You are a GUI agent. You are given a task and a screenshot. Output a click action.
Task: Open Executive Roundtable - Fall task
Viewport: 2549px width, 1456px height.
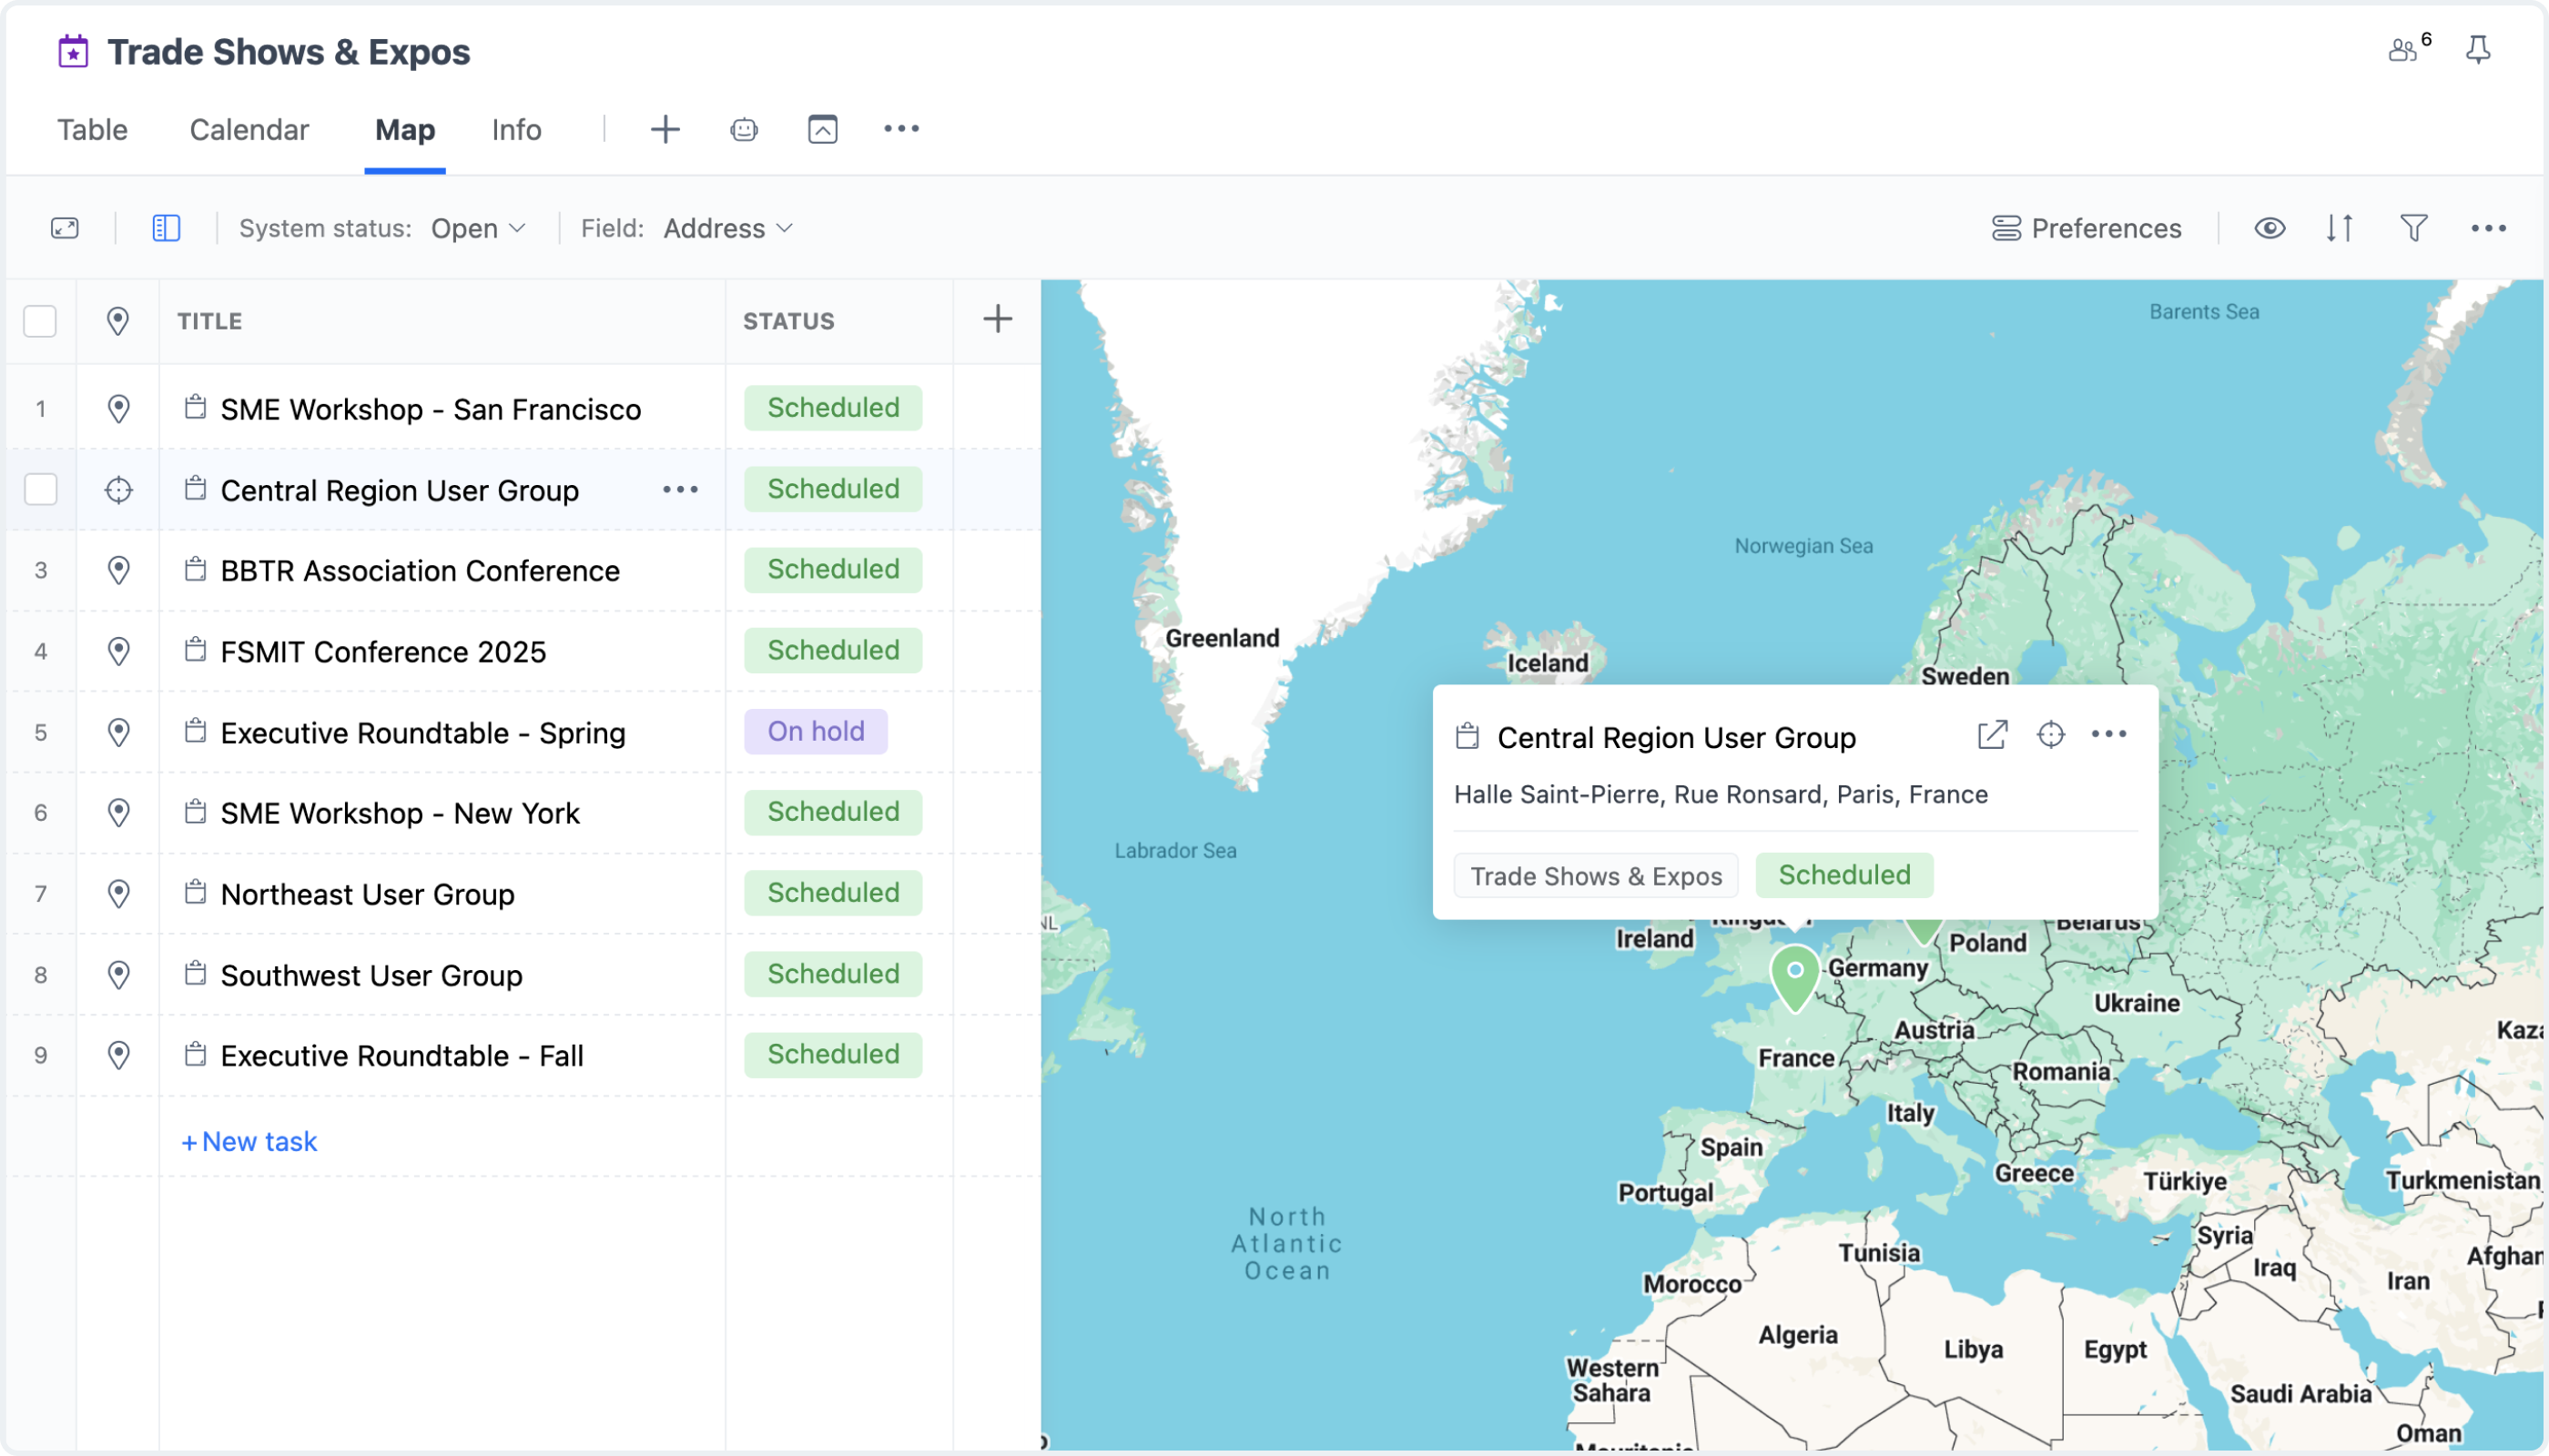coord(401,1056)
